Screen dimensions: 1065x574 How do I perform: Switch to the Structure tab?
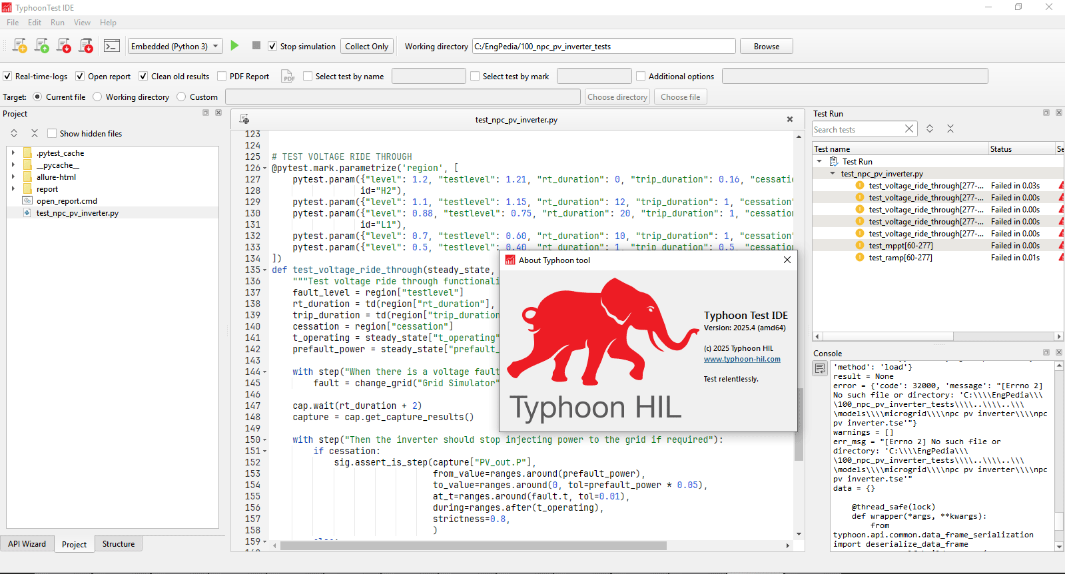(x=119, y=544)
